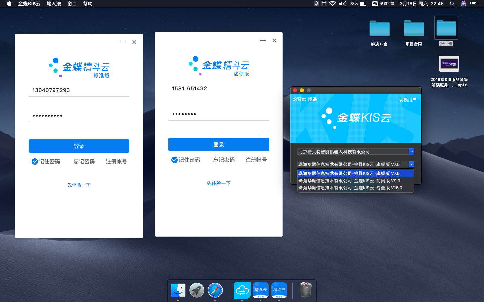Click 切换用户 in the KIS云 window
Image resolution: width=484 pixels, height=302 pixels.
[408, 100]
